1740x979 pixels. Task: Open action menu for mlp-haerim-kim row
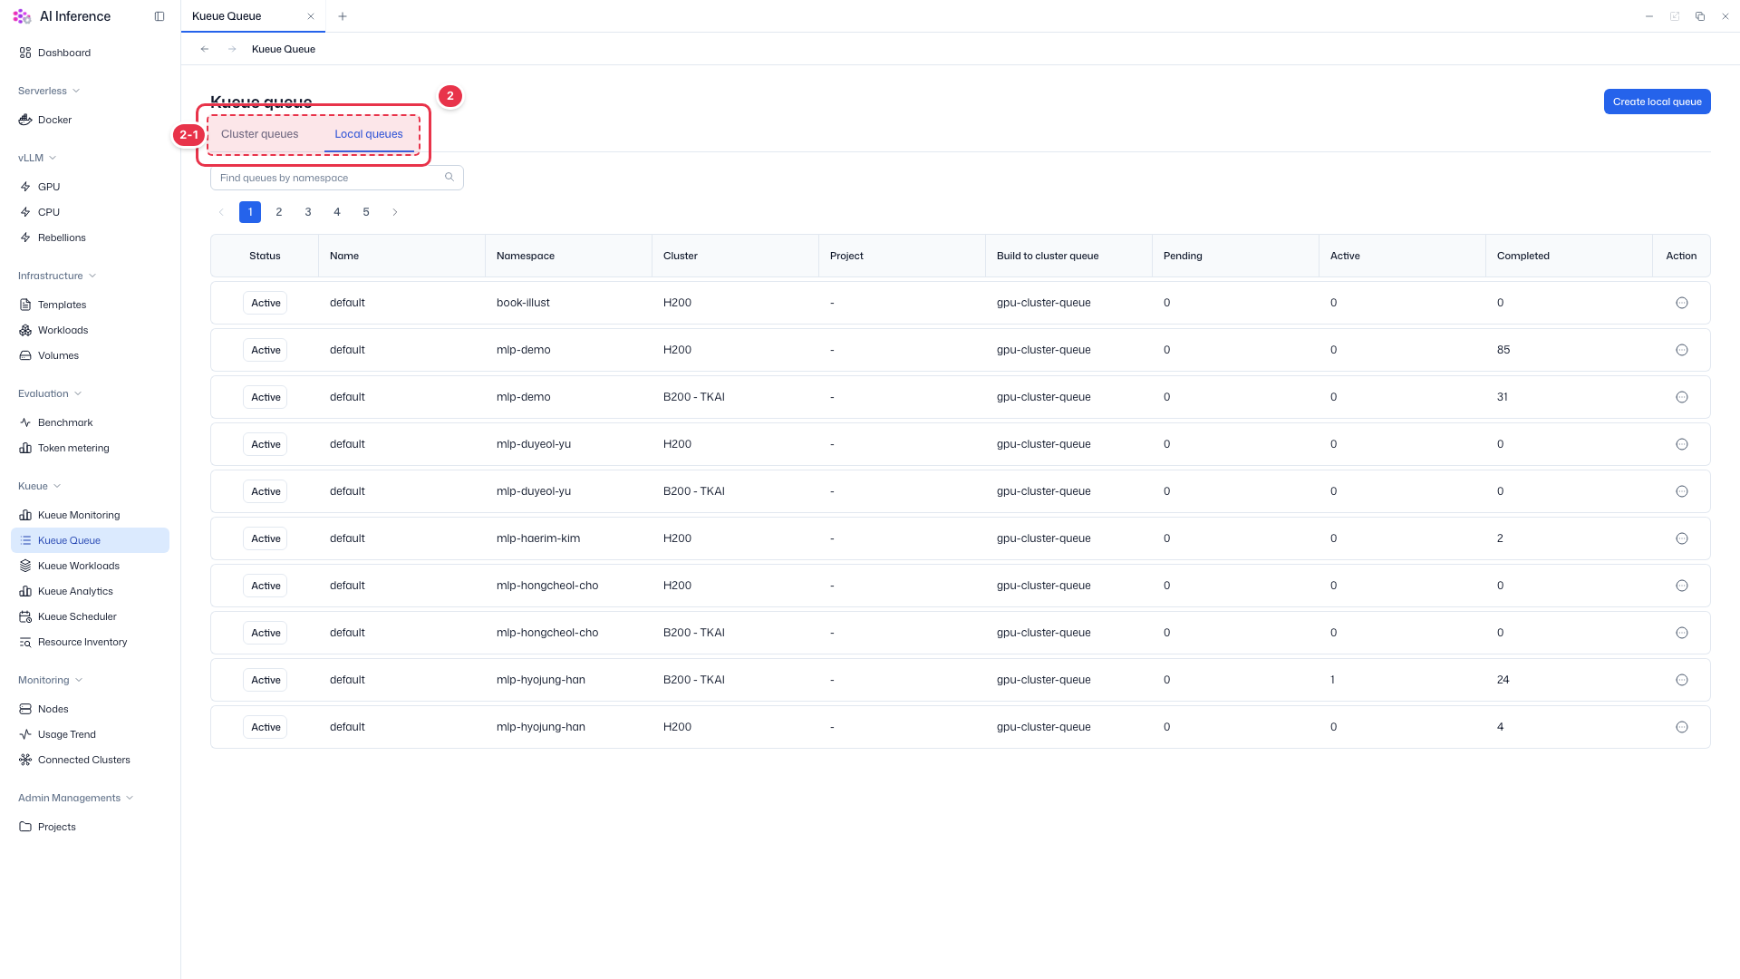(1681, 538)
